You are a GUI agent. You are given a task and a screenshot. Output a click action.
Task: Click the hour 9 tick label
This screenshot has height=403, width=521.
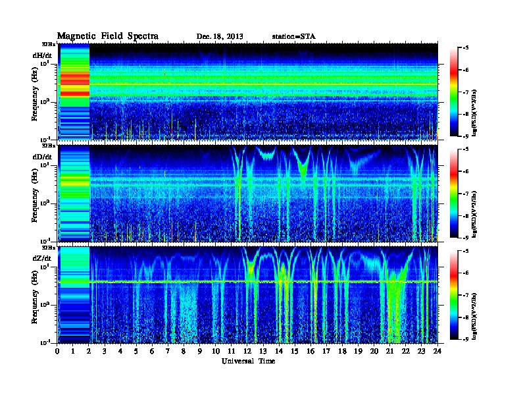pyautogui.click(x=200, y=351)
